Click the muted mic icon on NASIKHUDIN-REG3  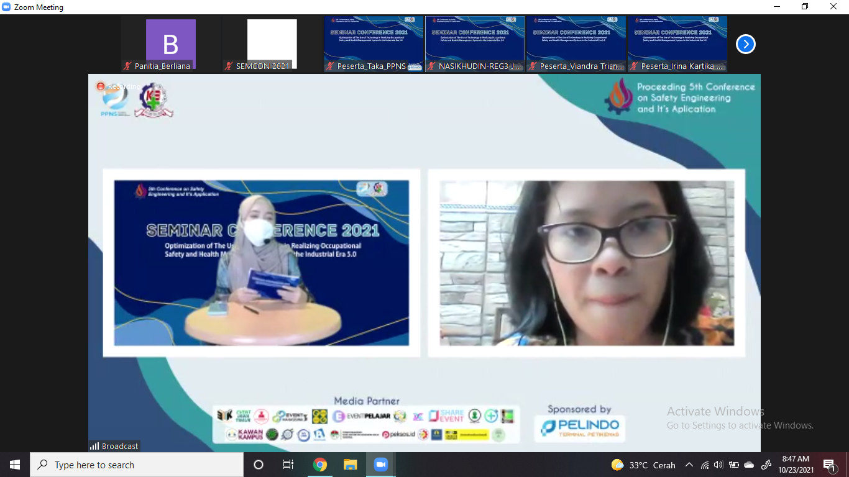point(431,66)
